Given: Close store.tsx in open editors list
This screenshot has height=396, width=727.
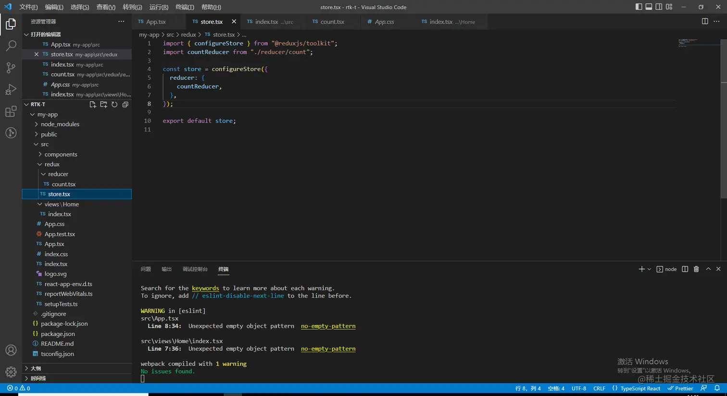Looking at the screenshot, I should (x=37, y=54).
